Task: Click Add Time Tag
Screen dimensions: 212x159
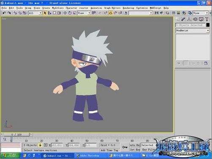Action: click(109, 150)
